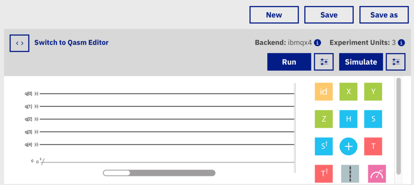Select the Z gate tile
The image size is (414, 185).
tap(323, 119)
